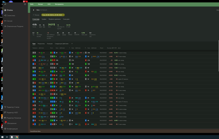Sort by Выиграл column header
Screen dimensions: 219x139
(x=109, y=48)
